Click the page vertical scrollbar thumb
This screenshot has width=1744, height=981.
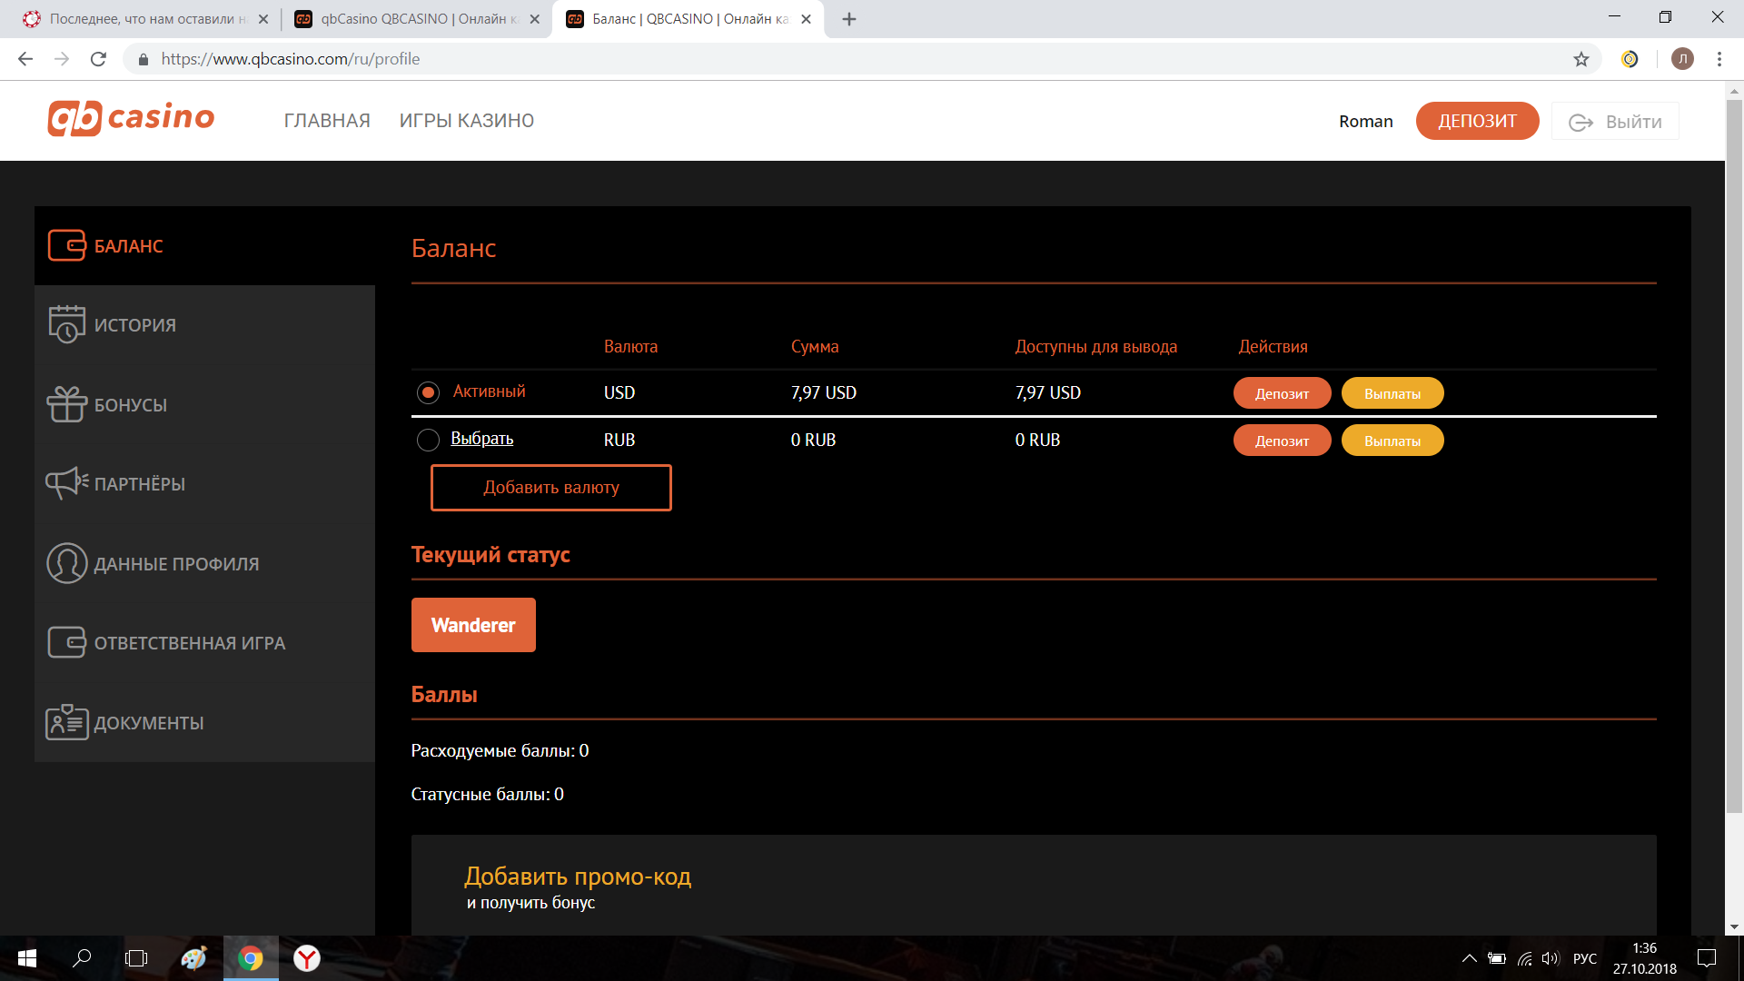pyautogui.click(x=1734, y=454)
